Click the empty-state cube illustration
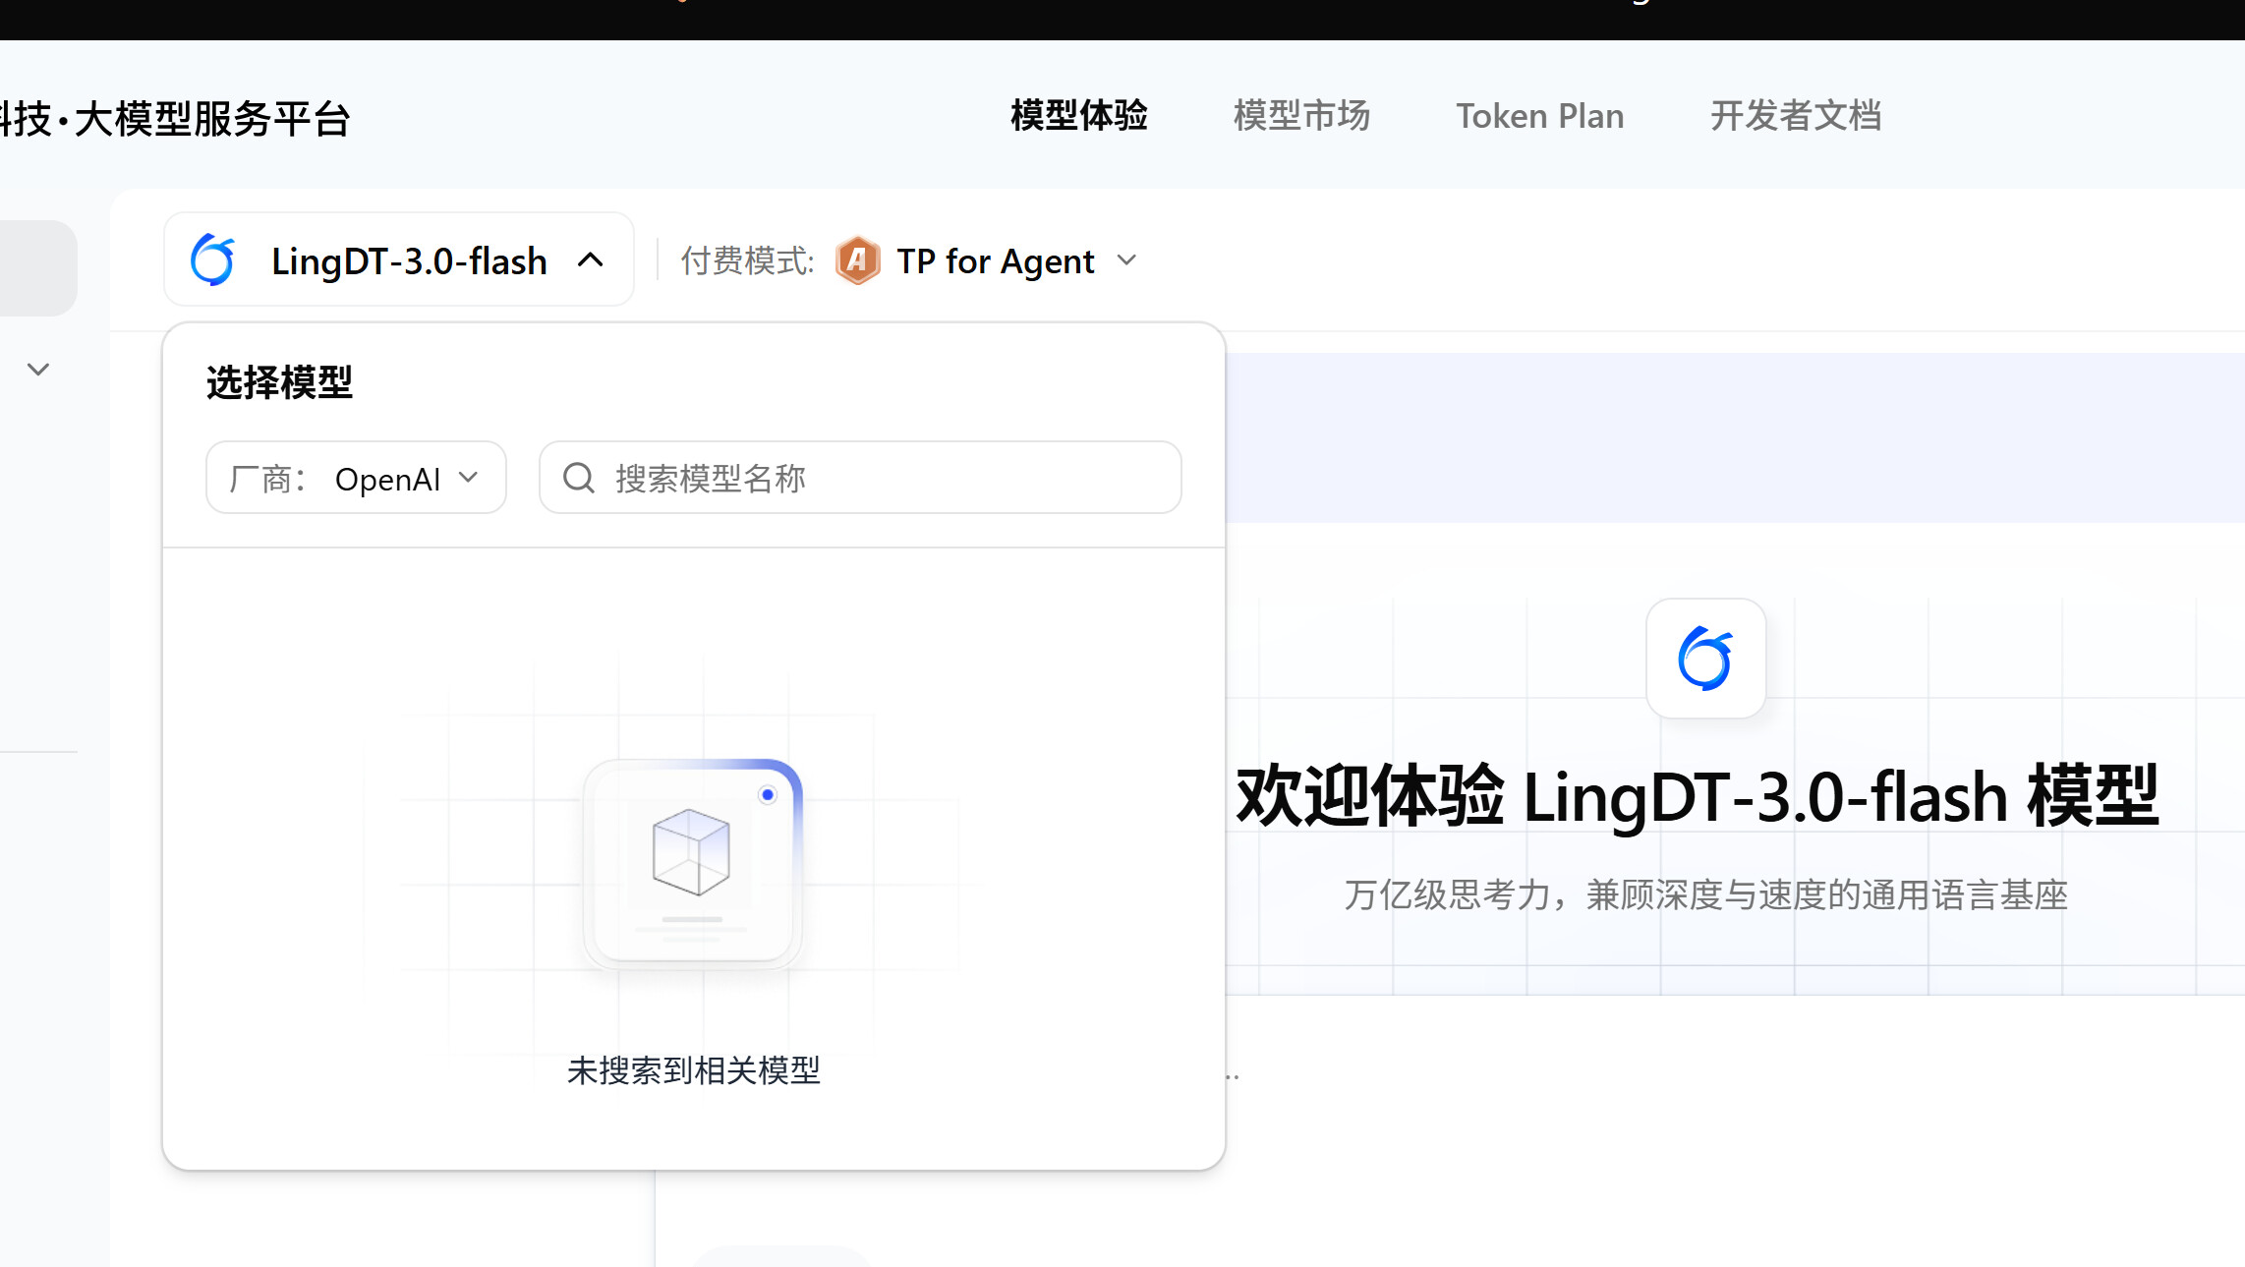 (x=693, y=863)
